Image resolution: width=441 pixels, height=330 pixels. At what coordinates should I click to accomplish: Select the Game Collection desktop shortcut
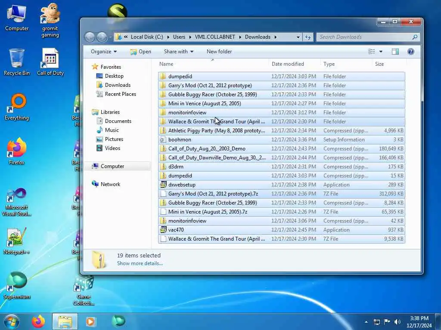click(x=84, y=290)
